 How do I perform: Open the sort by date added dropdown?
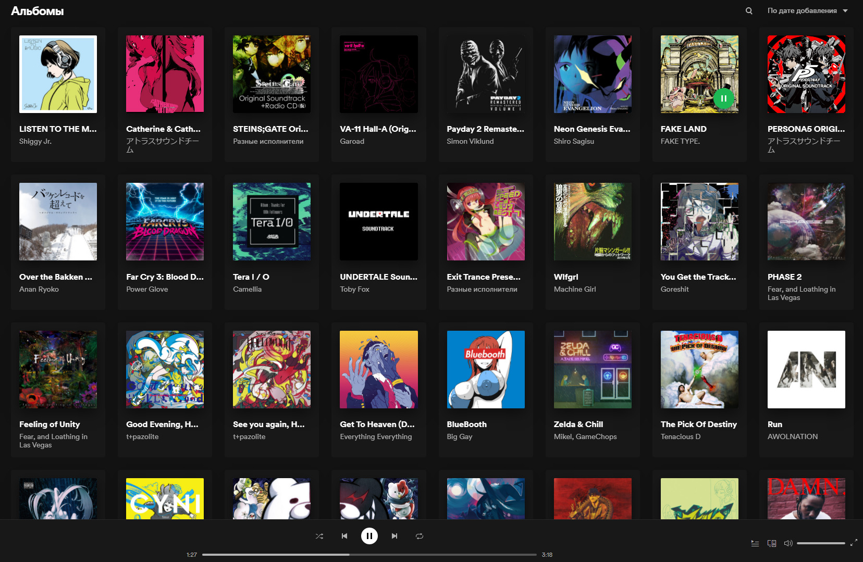[807, 11]
